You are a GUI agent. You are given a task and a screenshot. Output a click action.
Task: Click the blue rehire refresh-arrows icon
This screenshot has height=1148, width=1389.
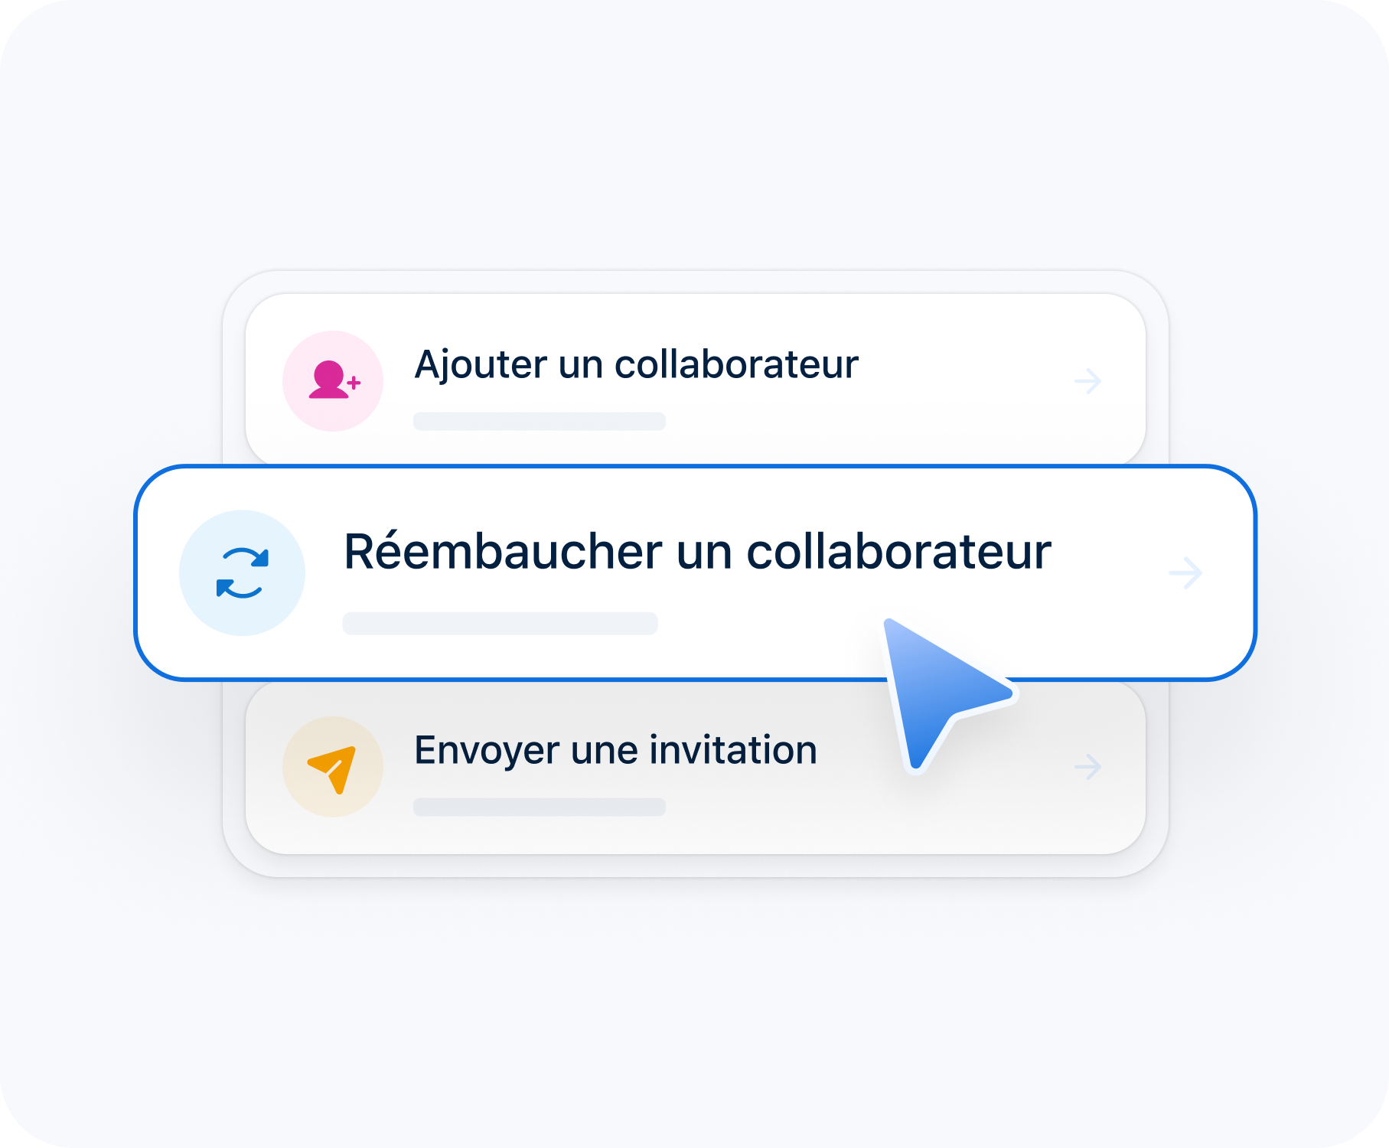click(x=242, y=572)
